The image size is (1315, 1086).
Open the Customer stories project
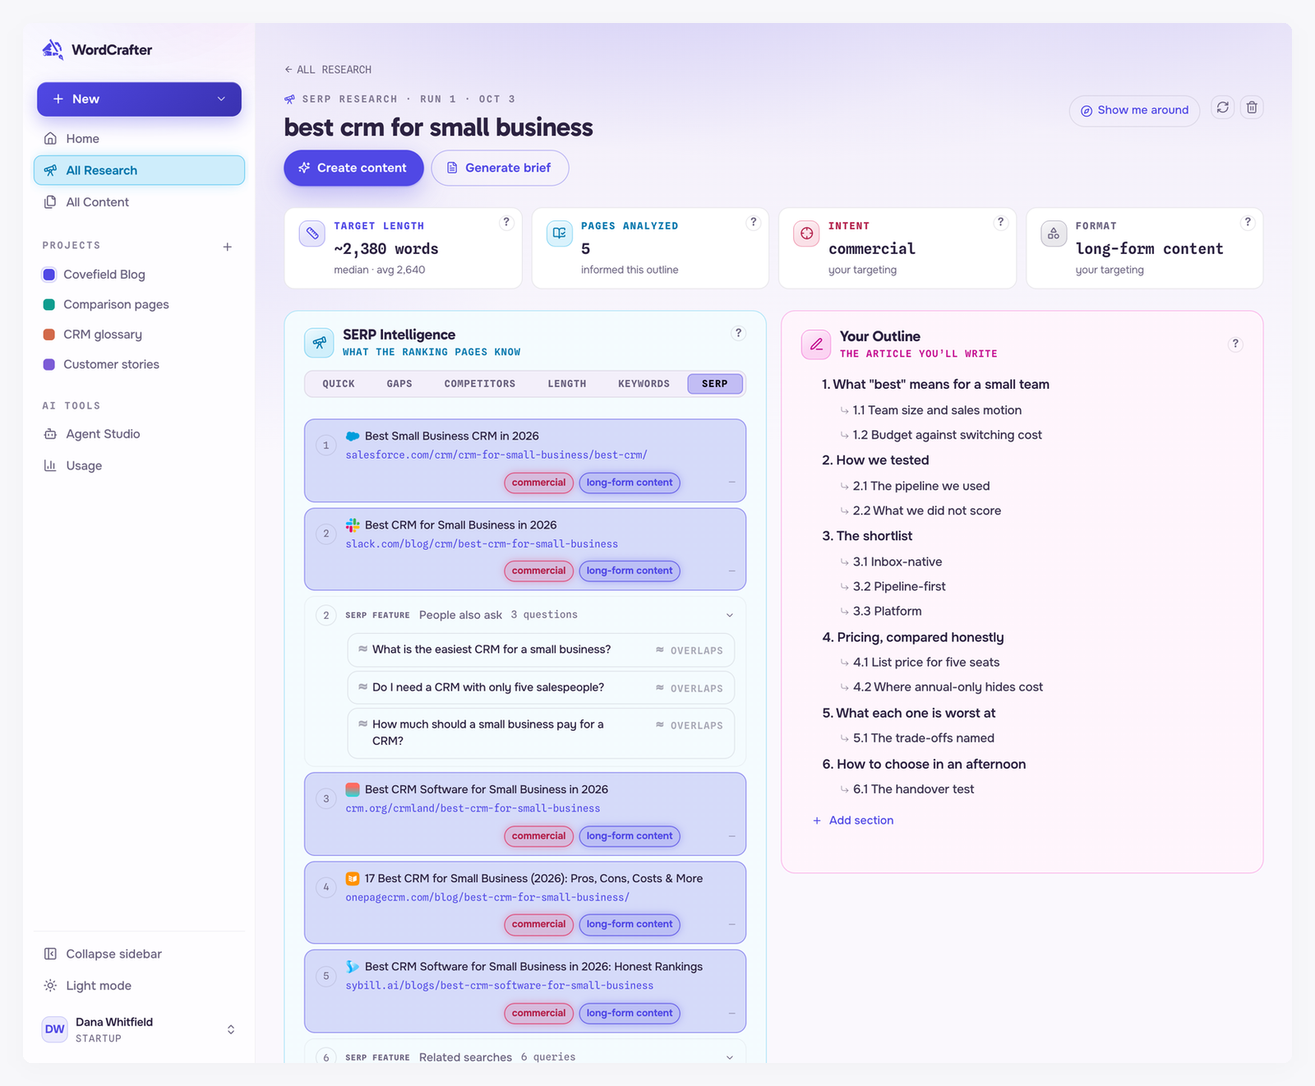tap(139, 364)
